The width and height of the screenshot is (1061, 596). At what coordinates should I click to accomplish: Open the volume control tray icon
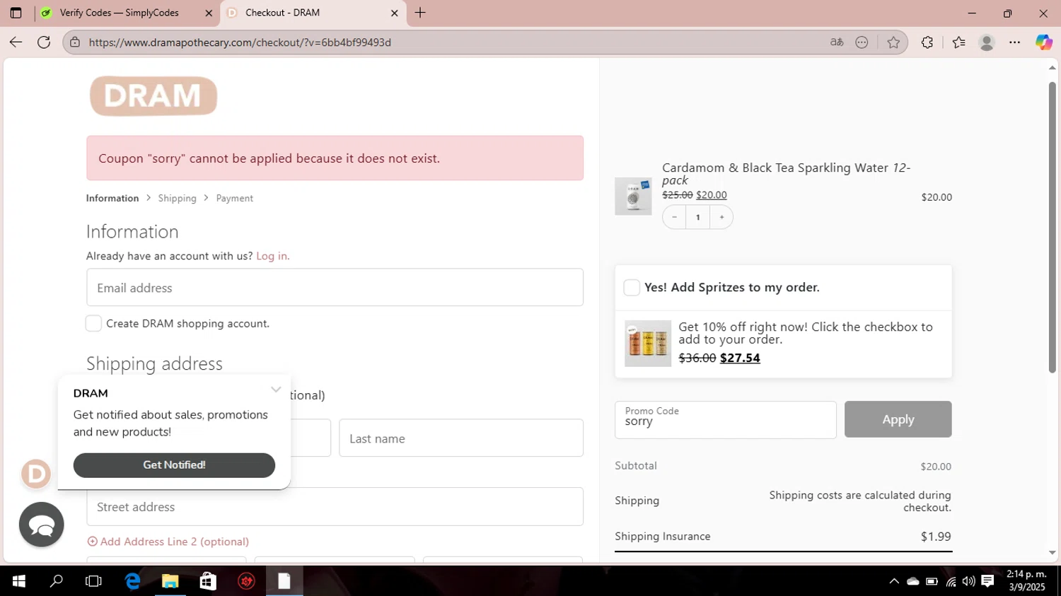pos(968,581)
